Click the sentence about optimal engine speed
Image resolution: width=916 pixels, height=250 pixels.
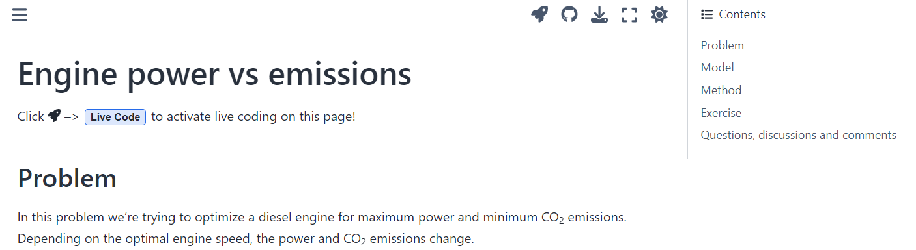coord(246,239)
